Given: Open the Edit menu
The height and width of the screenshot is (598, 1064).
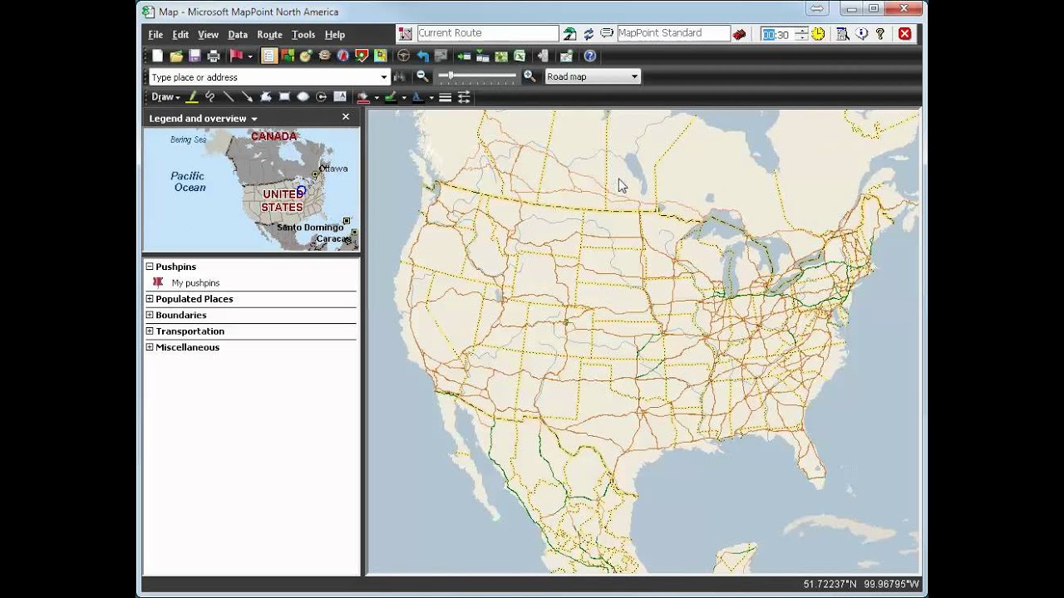Looking at the screenshot, I should coord(180,35).
